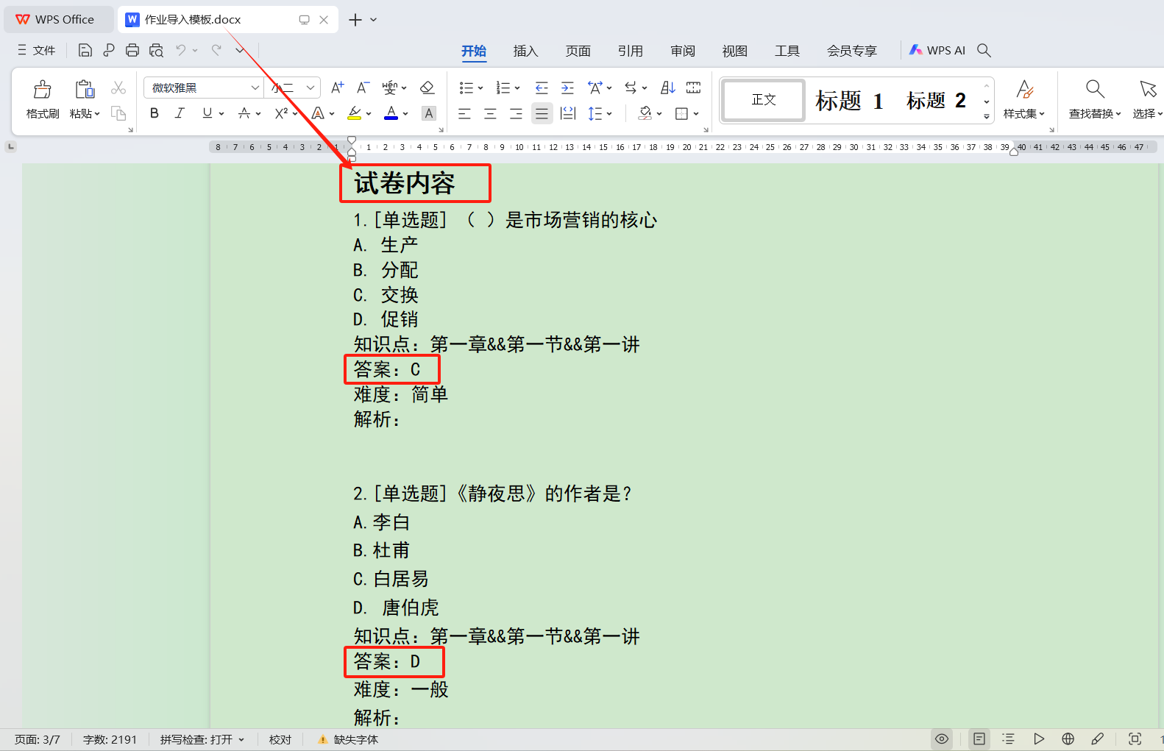Increase font size with the A+ icon
The height and width of the screenshot is (751, 1164).
pos(337,88)
